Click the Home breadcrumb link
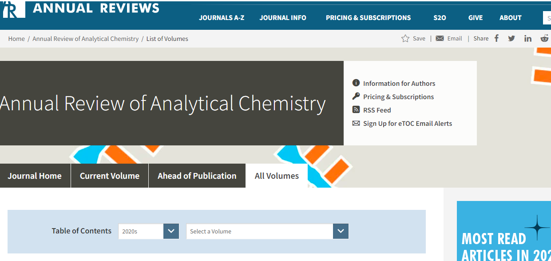The image size is (551, 261). click(16, 39)
